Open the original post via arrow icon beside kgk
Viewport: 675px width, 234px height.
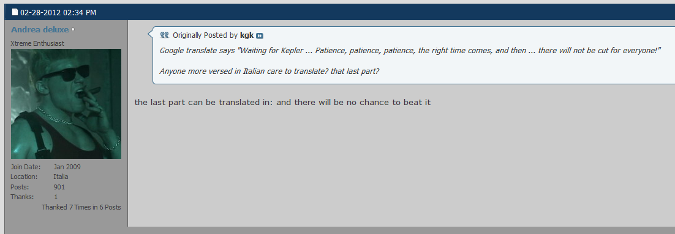coord(260,35)
